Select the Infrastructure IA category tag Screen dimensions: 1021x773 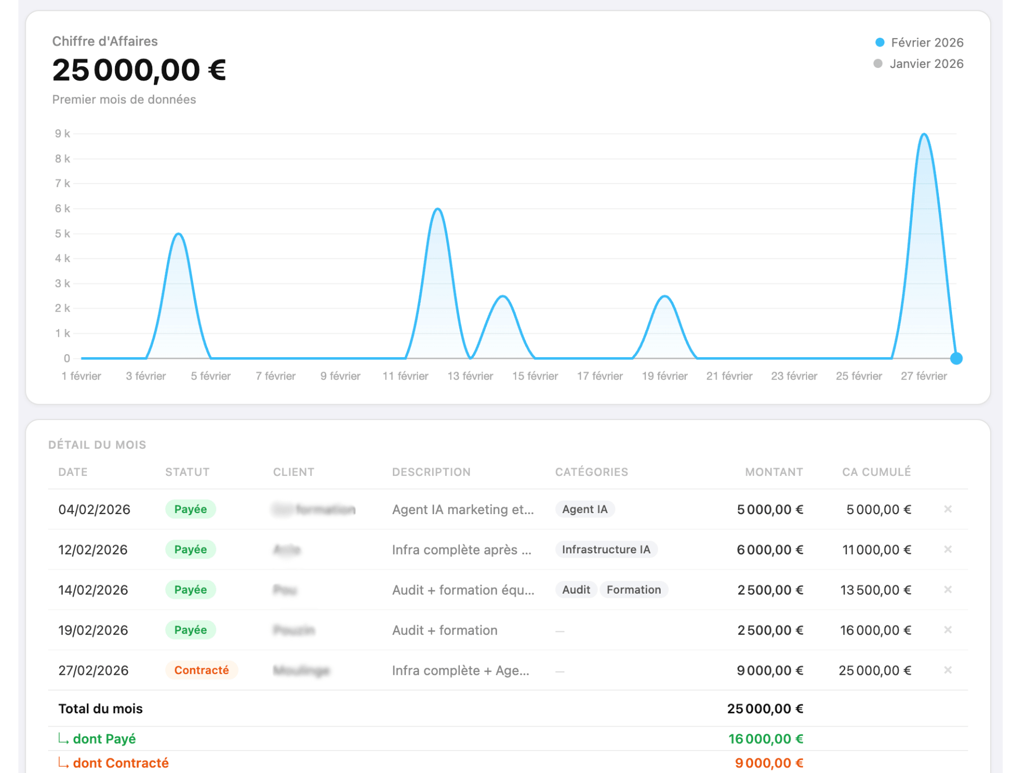(606, 549)
